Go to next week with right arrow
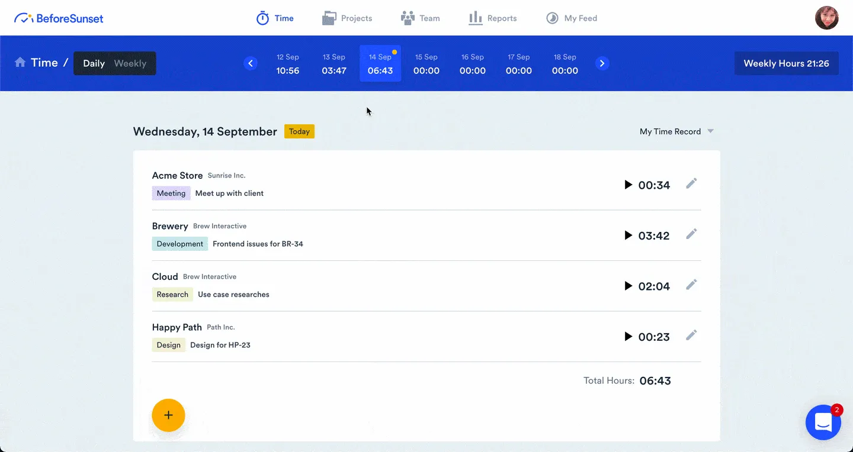The image size is (853, 452). coord(602,63)
